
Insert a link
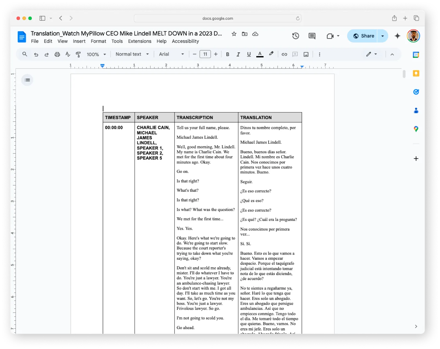click(x=284, y=54)
